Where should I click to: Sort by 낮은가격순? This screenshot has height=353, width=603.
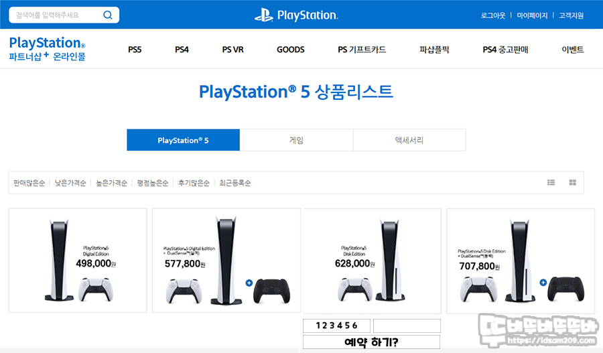[70, 183]
